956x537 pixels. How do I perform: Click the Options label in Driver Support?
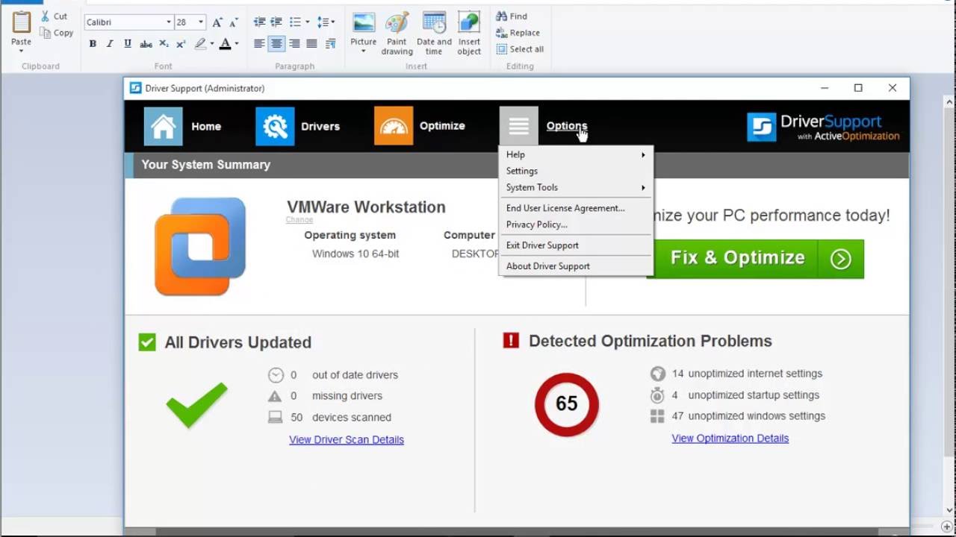click(567, 126)
